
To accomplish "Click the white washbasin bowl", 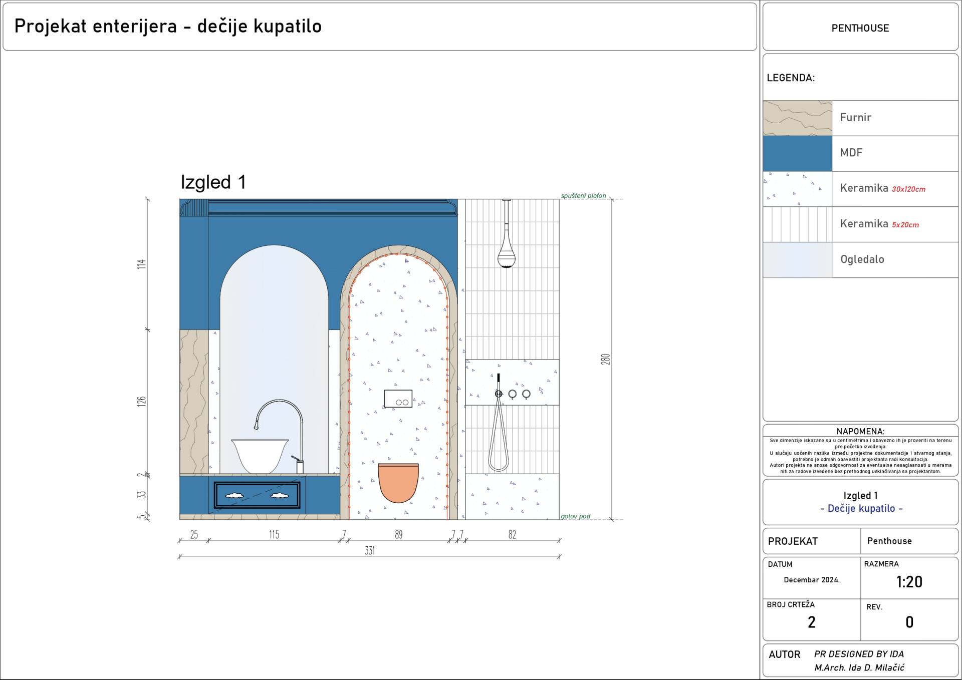I will tap(260, 455).
